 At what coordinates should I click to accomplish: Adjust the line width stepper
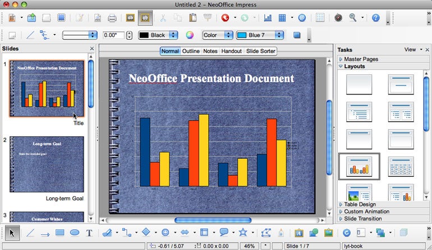(129, 35)
